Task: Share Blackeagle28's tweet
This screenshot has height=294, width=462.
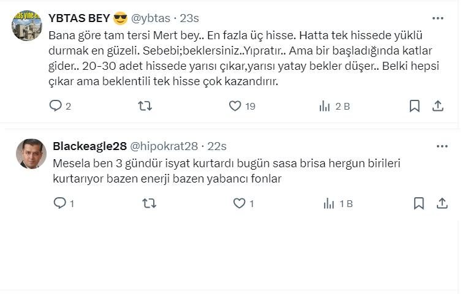Action: coord(441,203)
